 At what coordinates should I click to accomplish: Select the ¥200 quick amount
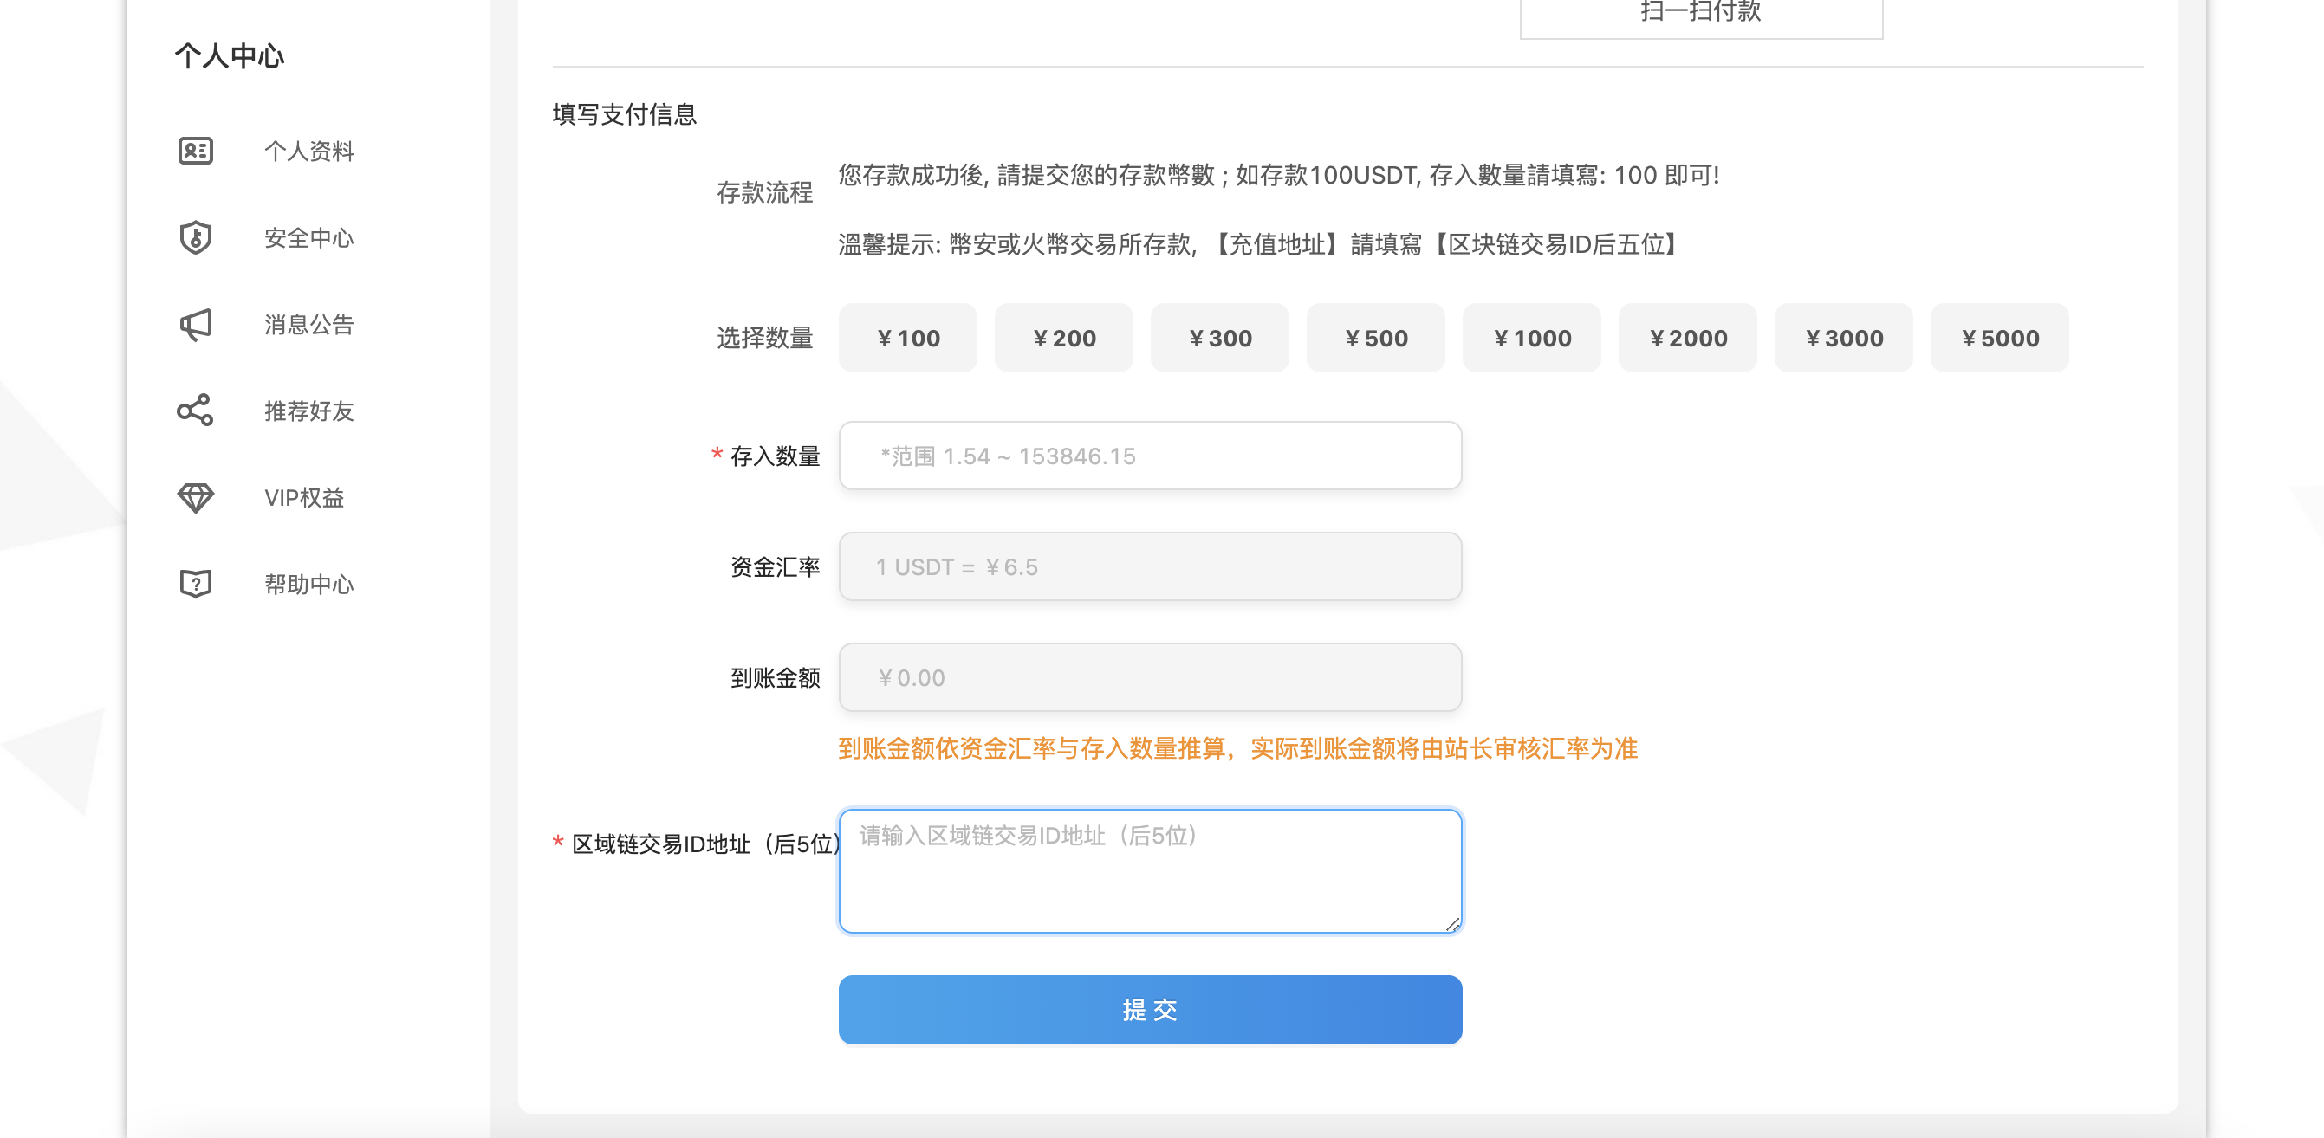pos(1064,337)
